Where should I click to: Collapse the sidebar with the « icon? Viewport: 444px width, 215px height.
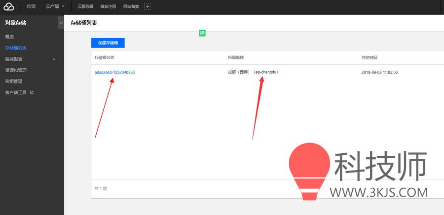61,23
